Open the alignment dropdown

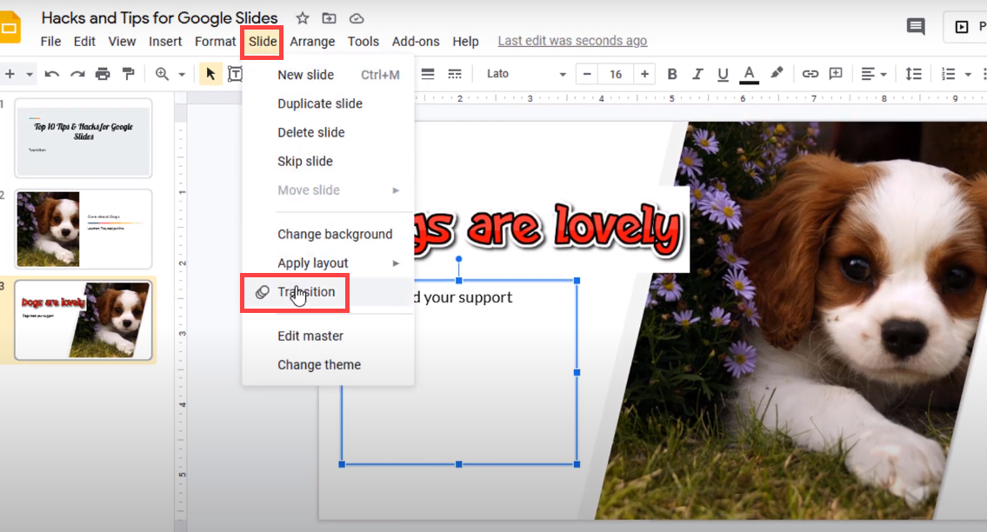[874, 74]
